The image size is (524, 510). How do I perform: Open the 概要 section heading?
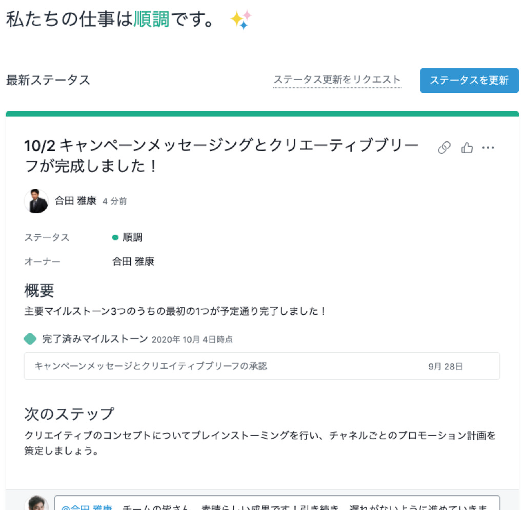tap(39, 291)
